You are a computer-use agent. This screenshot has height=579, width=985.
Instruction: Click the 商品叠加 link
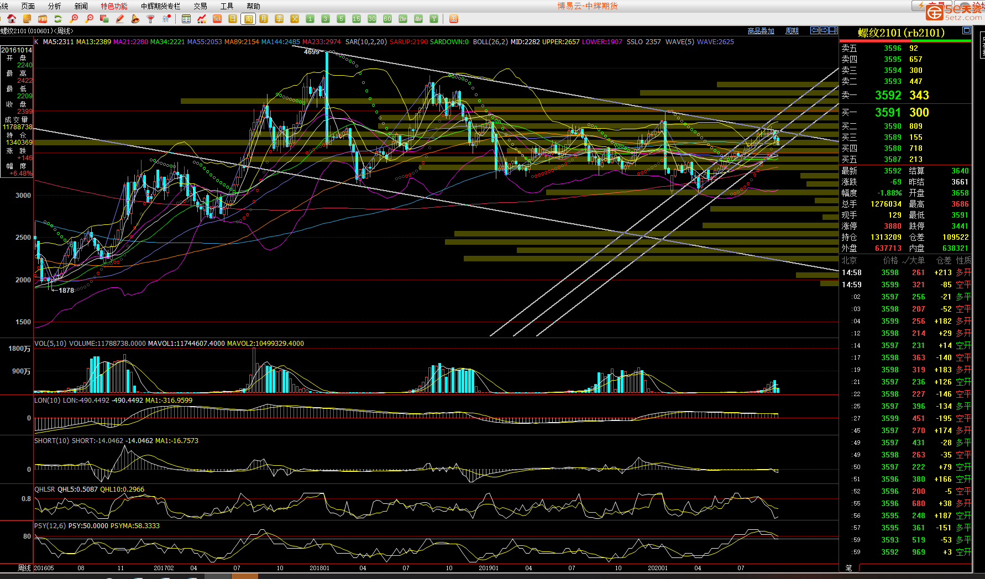(x=761, y=31)
